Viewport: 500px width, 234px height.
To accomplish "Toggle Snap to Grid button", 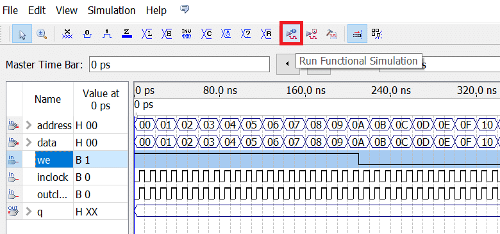I will [357, 34].
